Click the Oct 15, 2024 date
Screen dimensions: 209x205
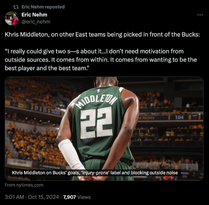tap(44, 197)
